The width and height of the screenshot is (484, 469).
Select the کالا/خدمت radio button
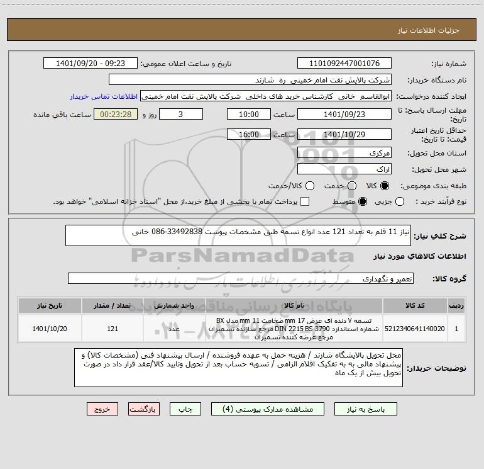coord(310,186)
